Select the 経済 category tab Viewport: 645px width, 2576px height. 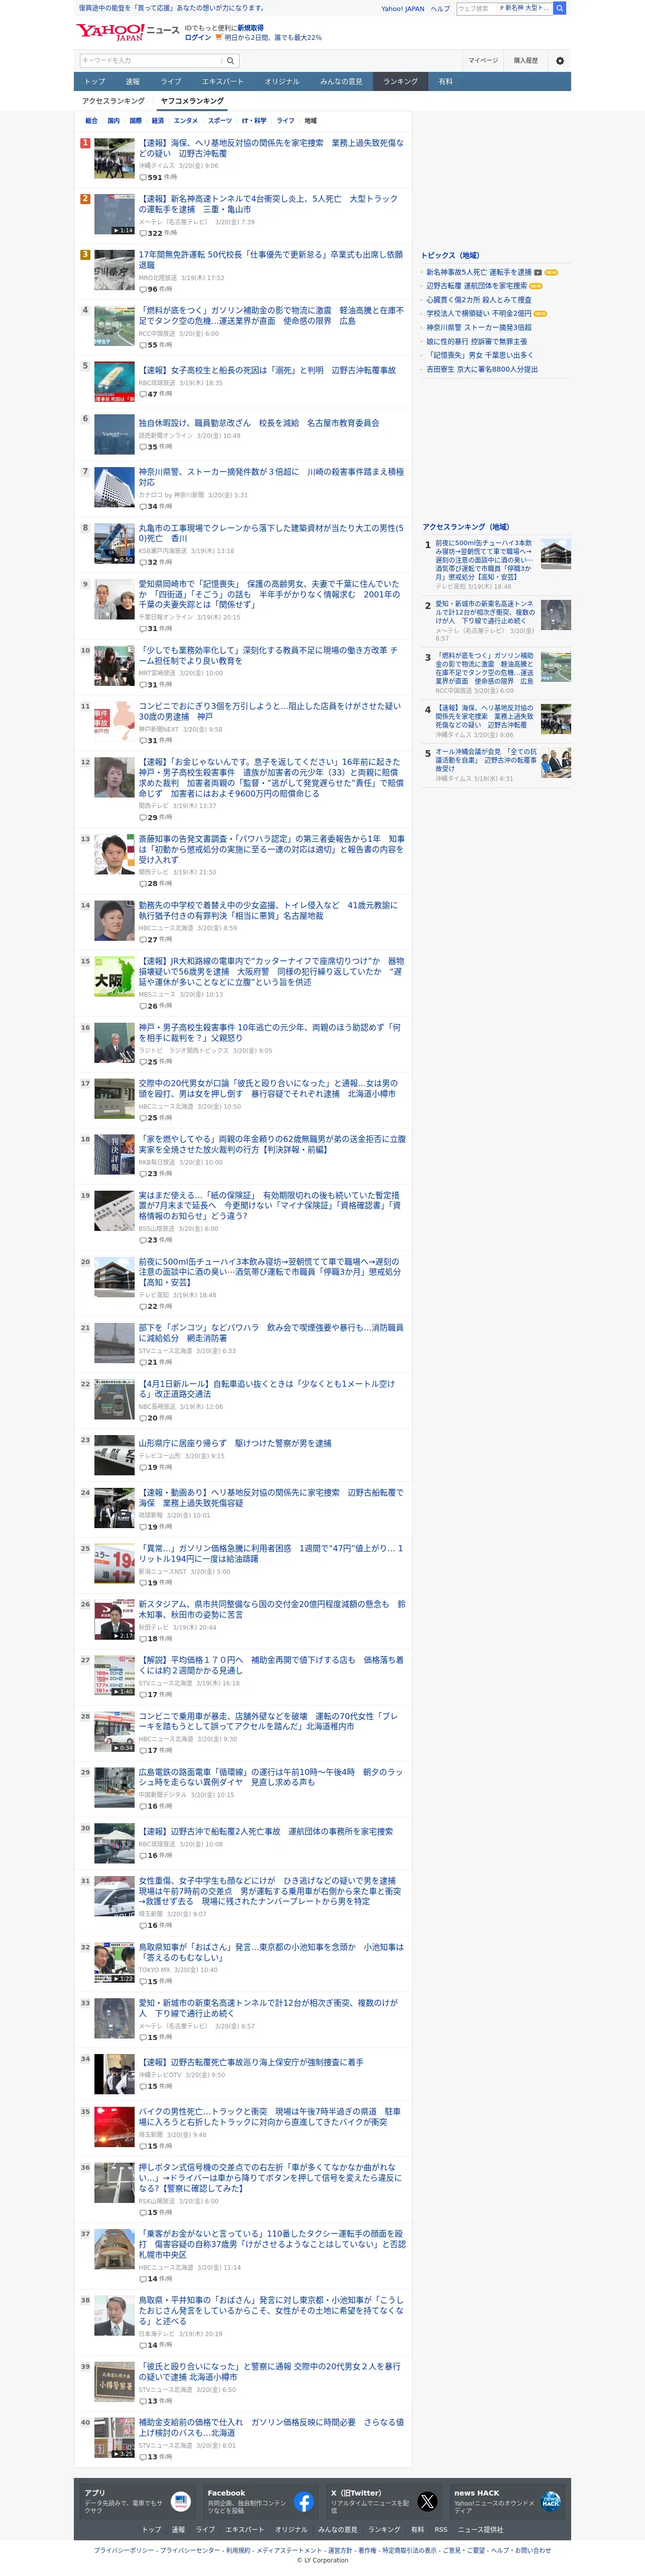click(x=158, y=120)
